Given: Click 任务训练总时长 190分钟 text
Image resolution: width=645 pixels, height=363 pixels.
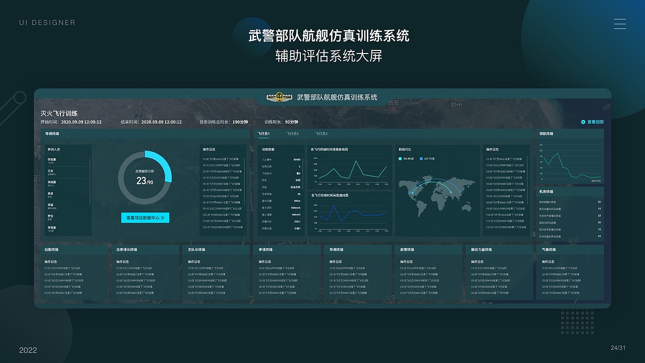Looking at the screenshot, I should [x=224, y=122].
